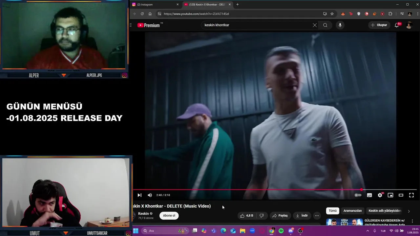Open browser extensions puzzle menu
Image resolution: width=420 pixels, height=236 pixels.
click(390, 14)
